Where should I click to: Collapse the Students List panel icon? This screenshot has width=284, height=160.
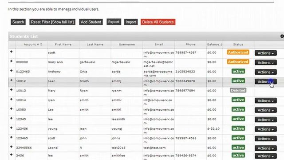[282, 36]
